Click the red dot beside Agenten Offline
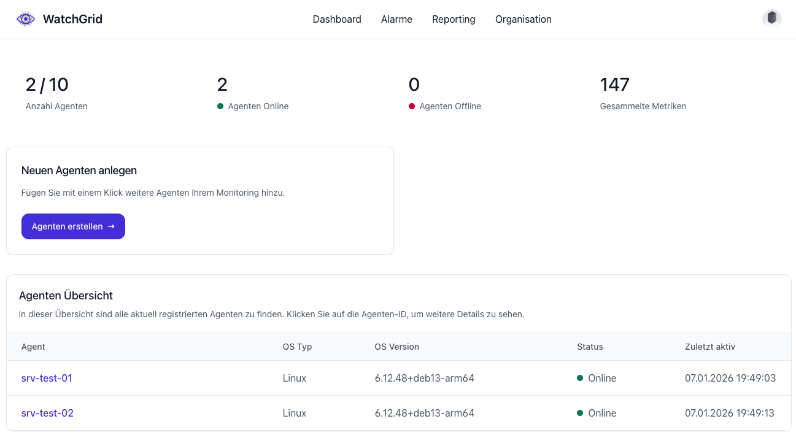Screen dimensions: 796x435 (412, 106)
